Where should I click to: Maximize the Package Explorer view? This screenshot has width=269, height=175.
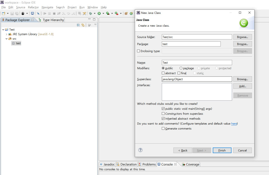point(94,19)
